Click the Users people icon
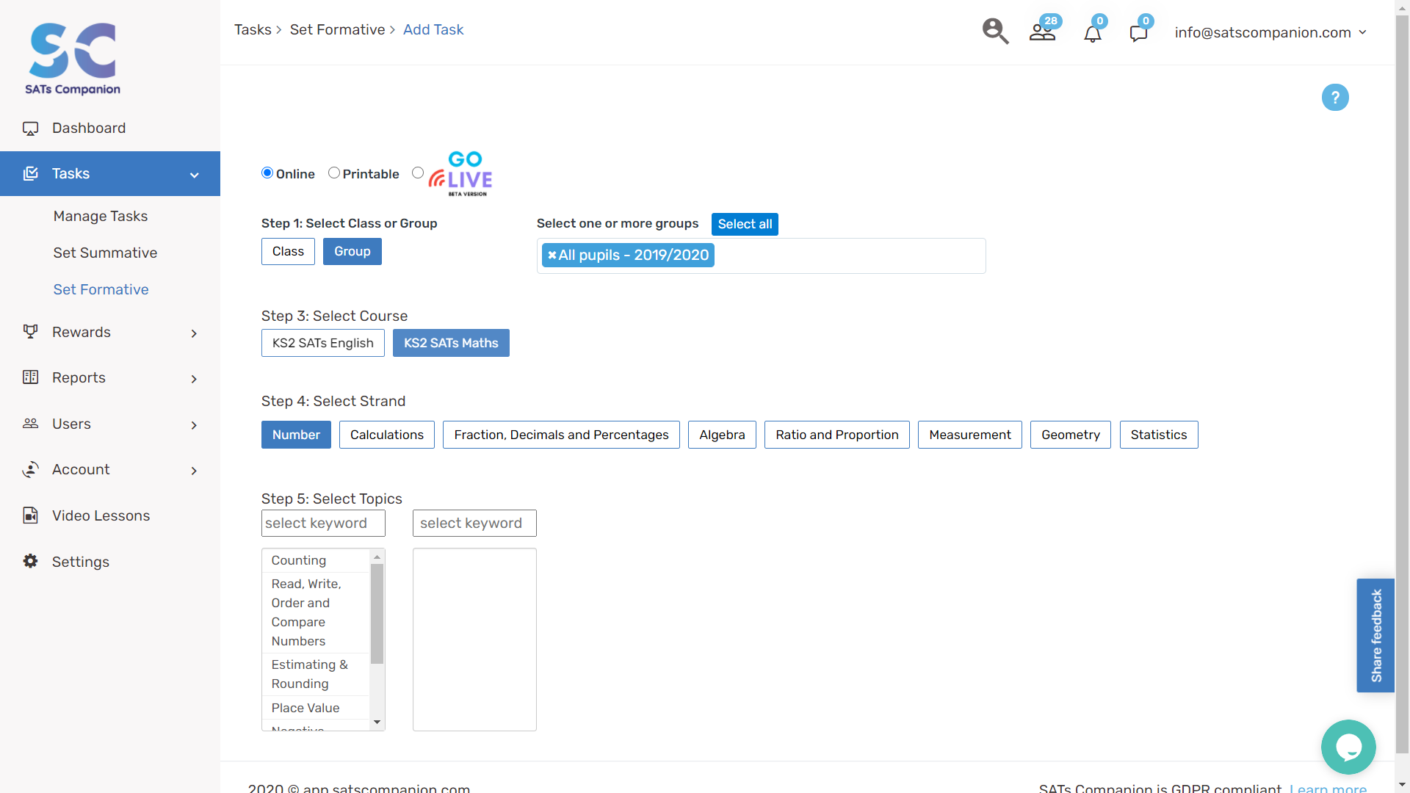 (30, 424)
